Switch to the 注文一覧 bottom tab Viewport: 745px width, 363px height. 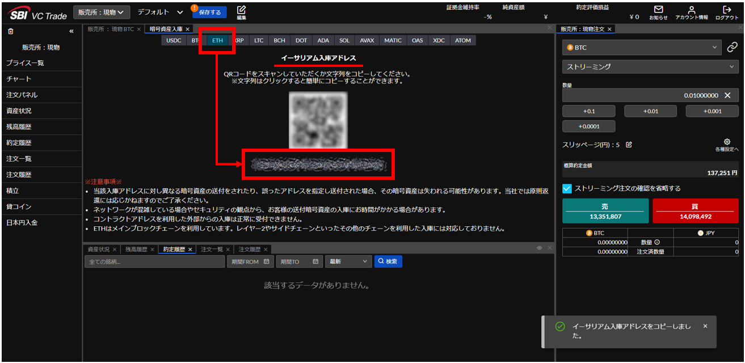pos(212,250)
